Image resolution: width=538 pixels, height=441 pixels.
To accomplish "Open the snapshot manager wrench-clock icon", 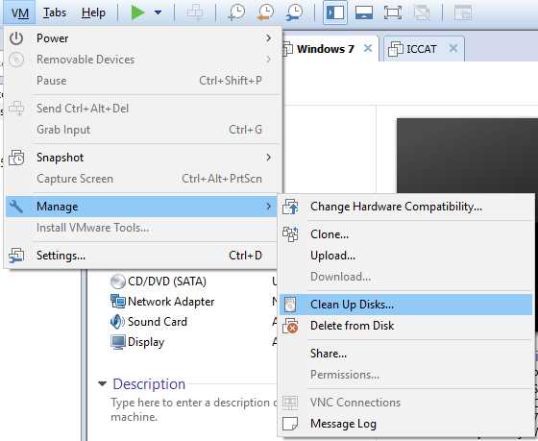I will pos(294,12).
